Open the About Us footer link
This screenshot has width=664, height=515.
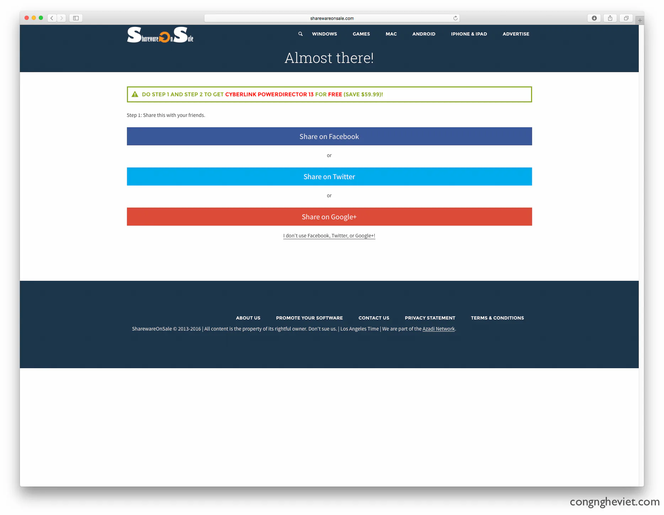point(248,318)
